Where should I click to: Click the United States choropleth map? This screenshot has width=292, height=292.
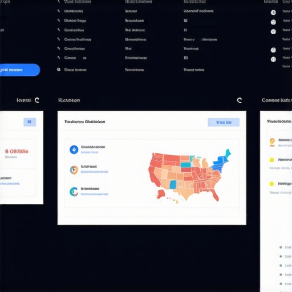[189, 176]
